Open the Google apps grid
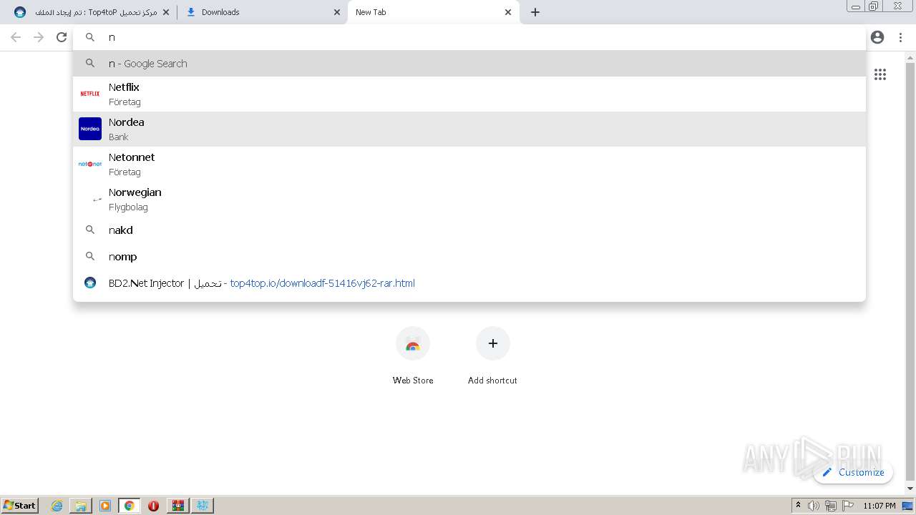Viewport: 916px width, 515px height. click(880, 74)
